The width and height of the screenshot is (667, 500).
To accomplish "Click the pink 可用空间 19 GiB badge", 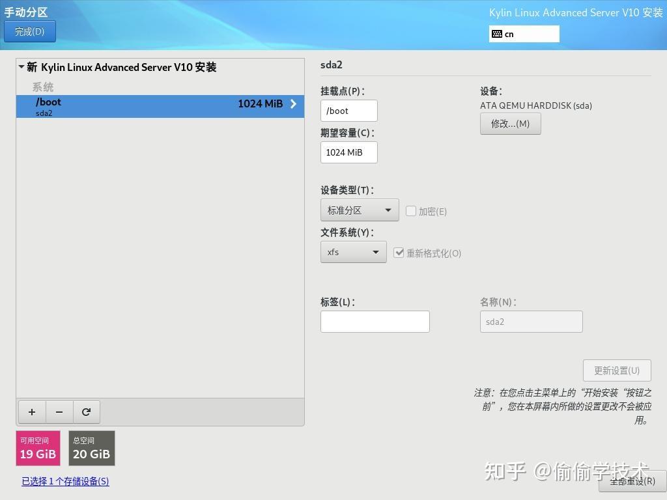I will pos(37,448).
